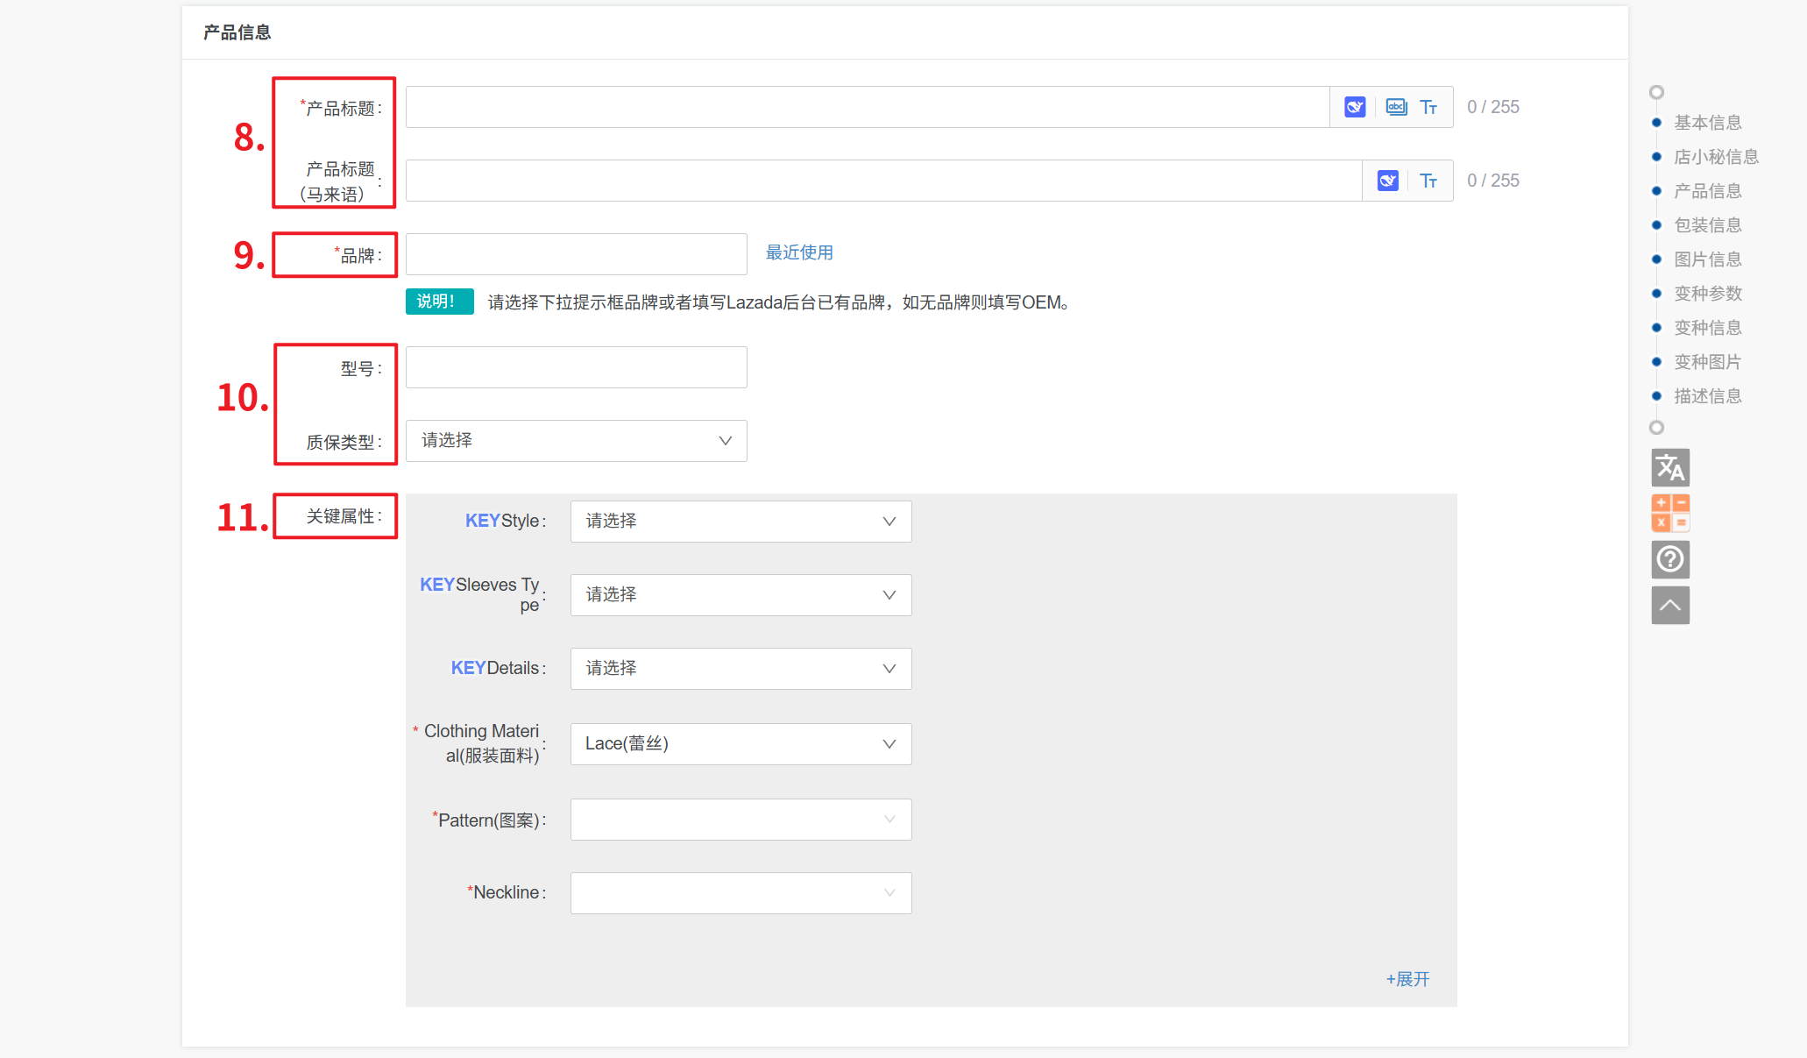Jump to 包装信息 in the side navigation

tap(1707, 225)
